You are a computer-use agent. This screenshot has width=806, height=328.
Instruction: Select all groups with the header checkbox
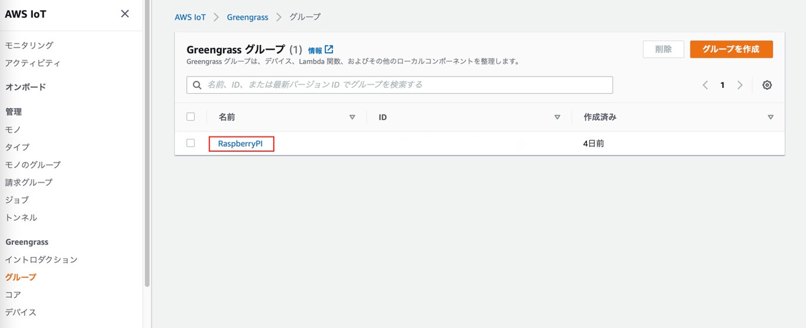pos(191,117)
